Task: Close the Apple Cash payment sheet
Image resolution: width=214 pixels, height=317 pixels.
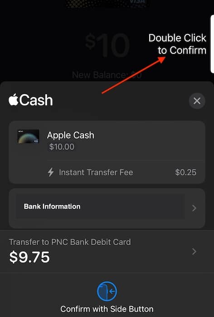Action: tap(197, 101)
